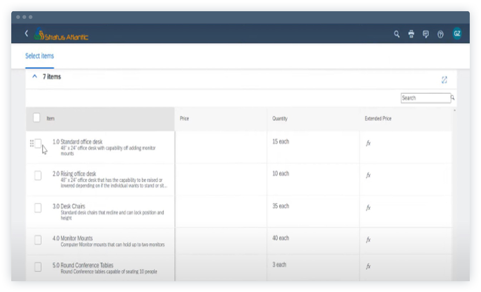Check the Desk Chairs item
The height and width of the screenshot is (292, 481).
click(x=37, y=208)
